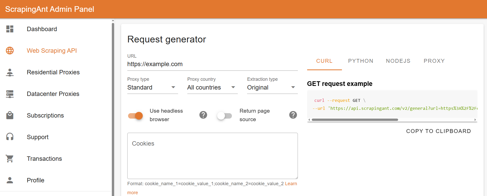Go to Web Scraping API menu item
This screenshot has height=196, width=487.
pyautogui.click(x=52, y=51)
